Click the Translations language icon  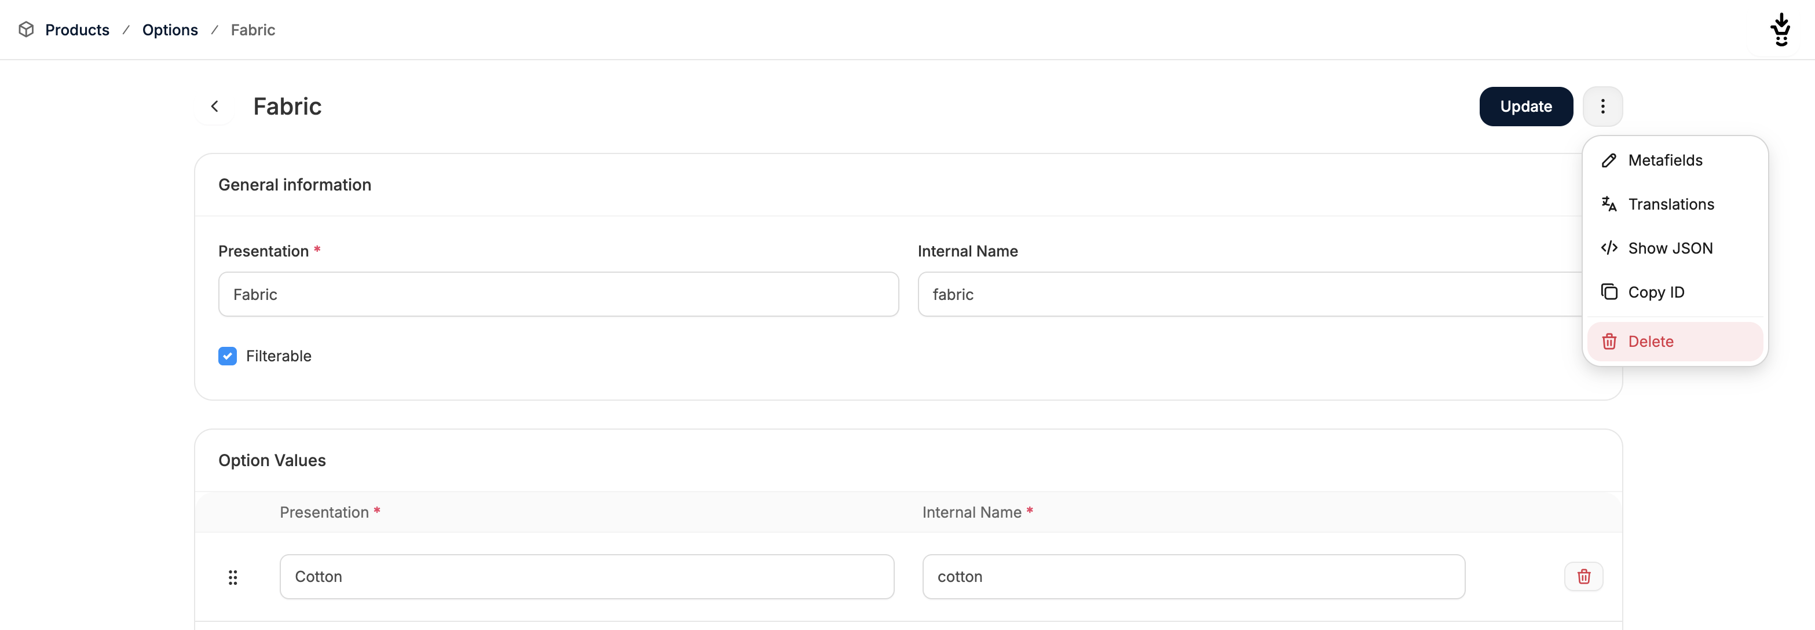click(1609, 204)
